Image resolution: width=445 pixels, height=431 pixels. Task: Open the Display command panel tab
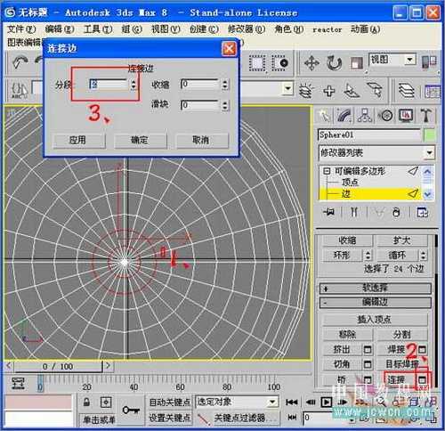click(x=406, y=115)
